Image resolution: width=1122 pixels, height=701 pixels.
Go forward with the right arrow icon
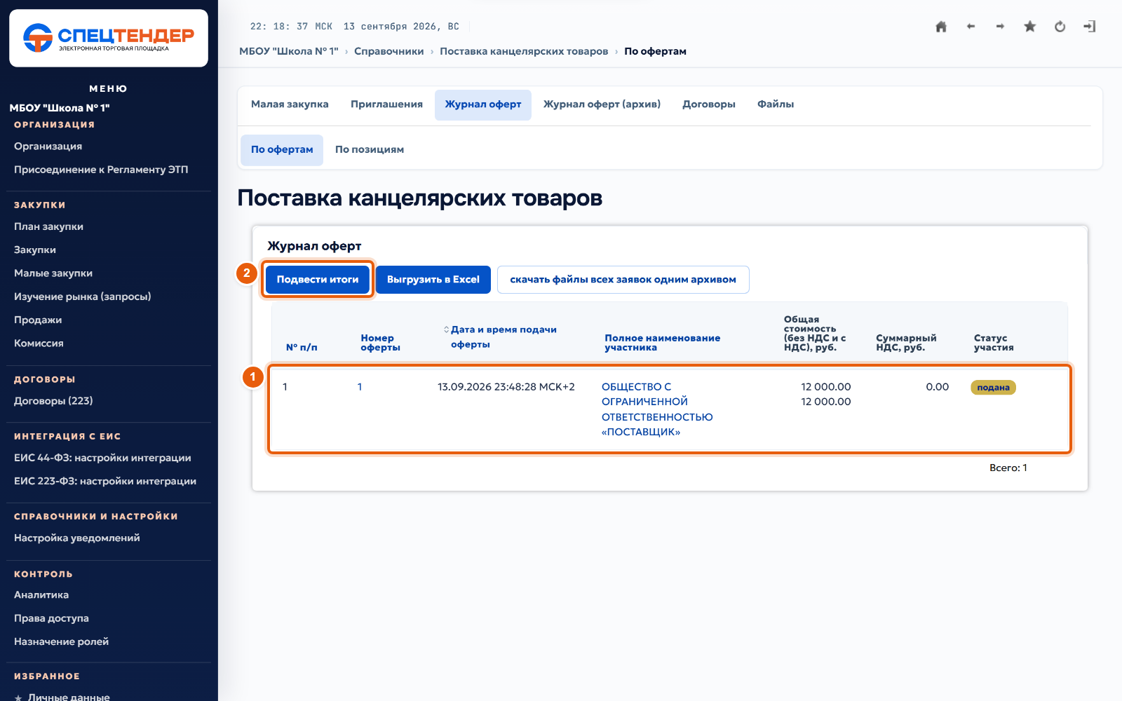click(x=1000, y=27)
